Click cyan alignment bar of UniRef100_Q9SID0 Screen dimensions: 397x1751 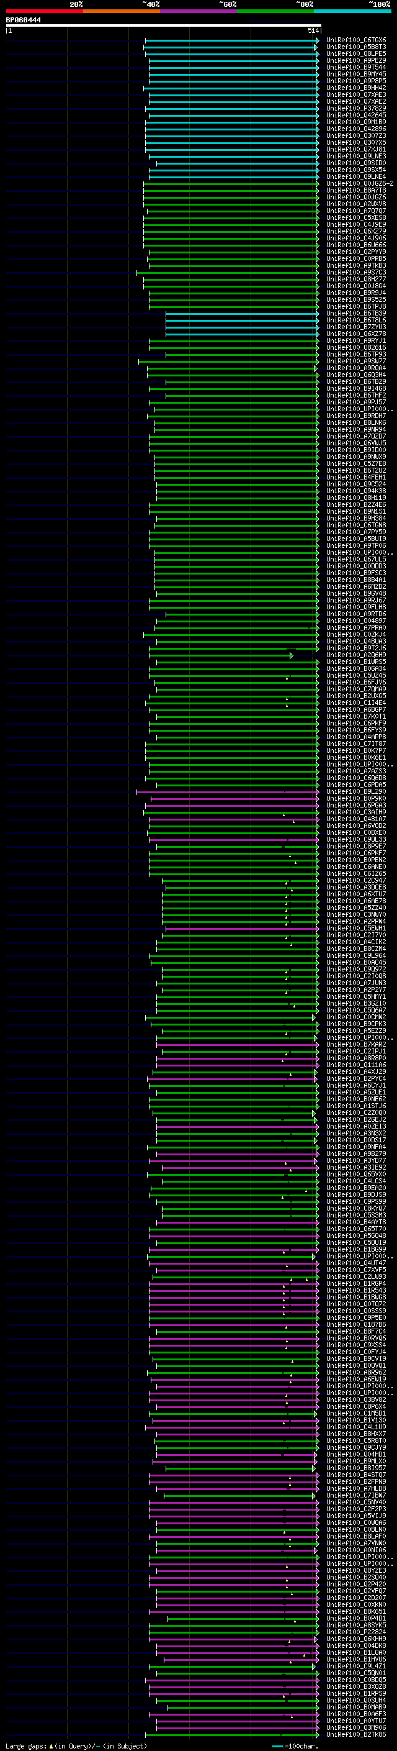238,163
